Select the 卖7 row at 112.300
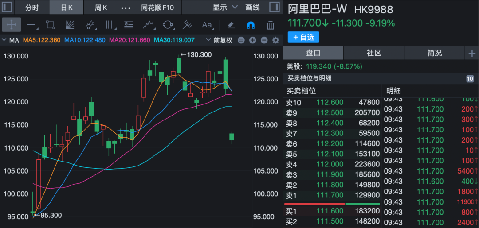 click(332, 134)
